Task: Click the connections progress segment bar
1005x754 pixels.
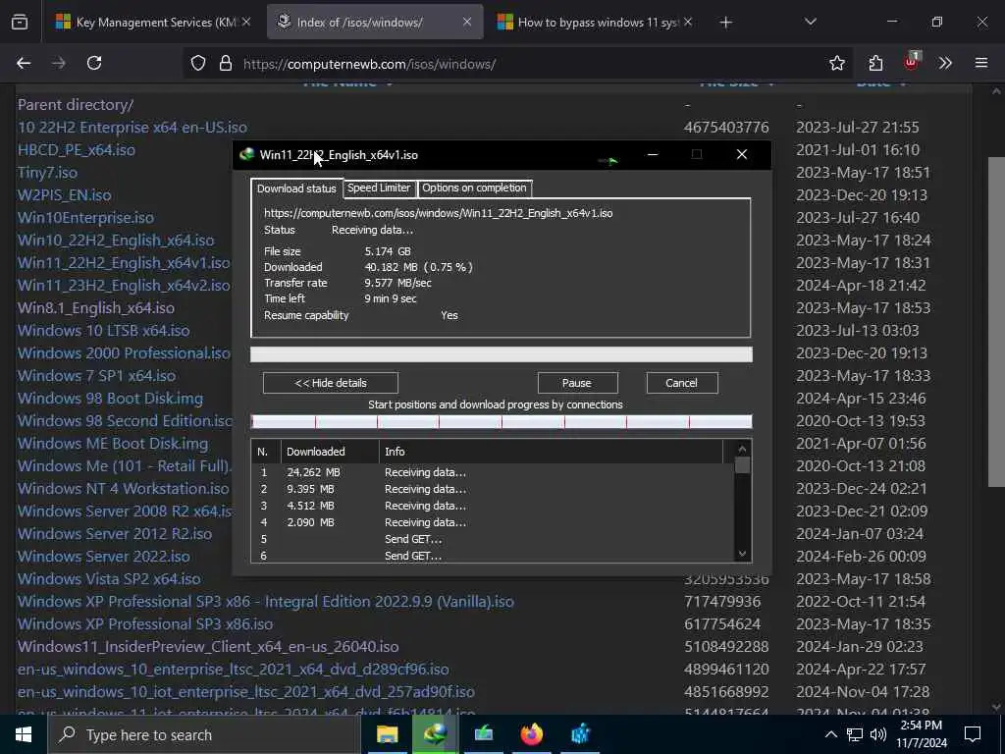Action: point(502,421)
